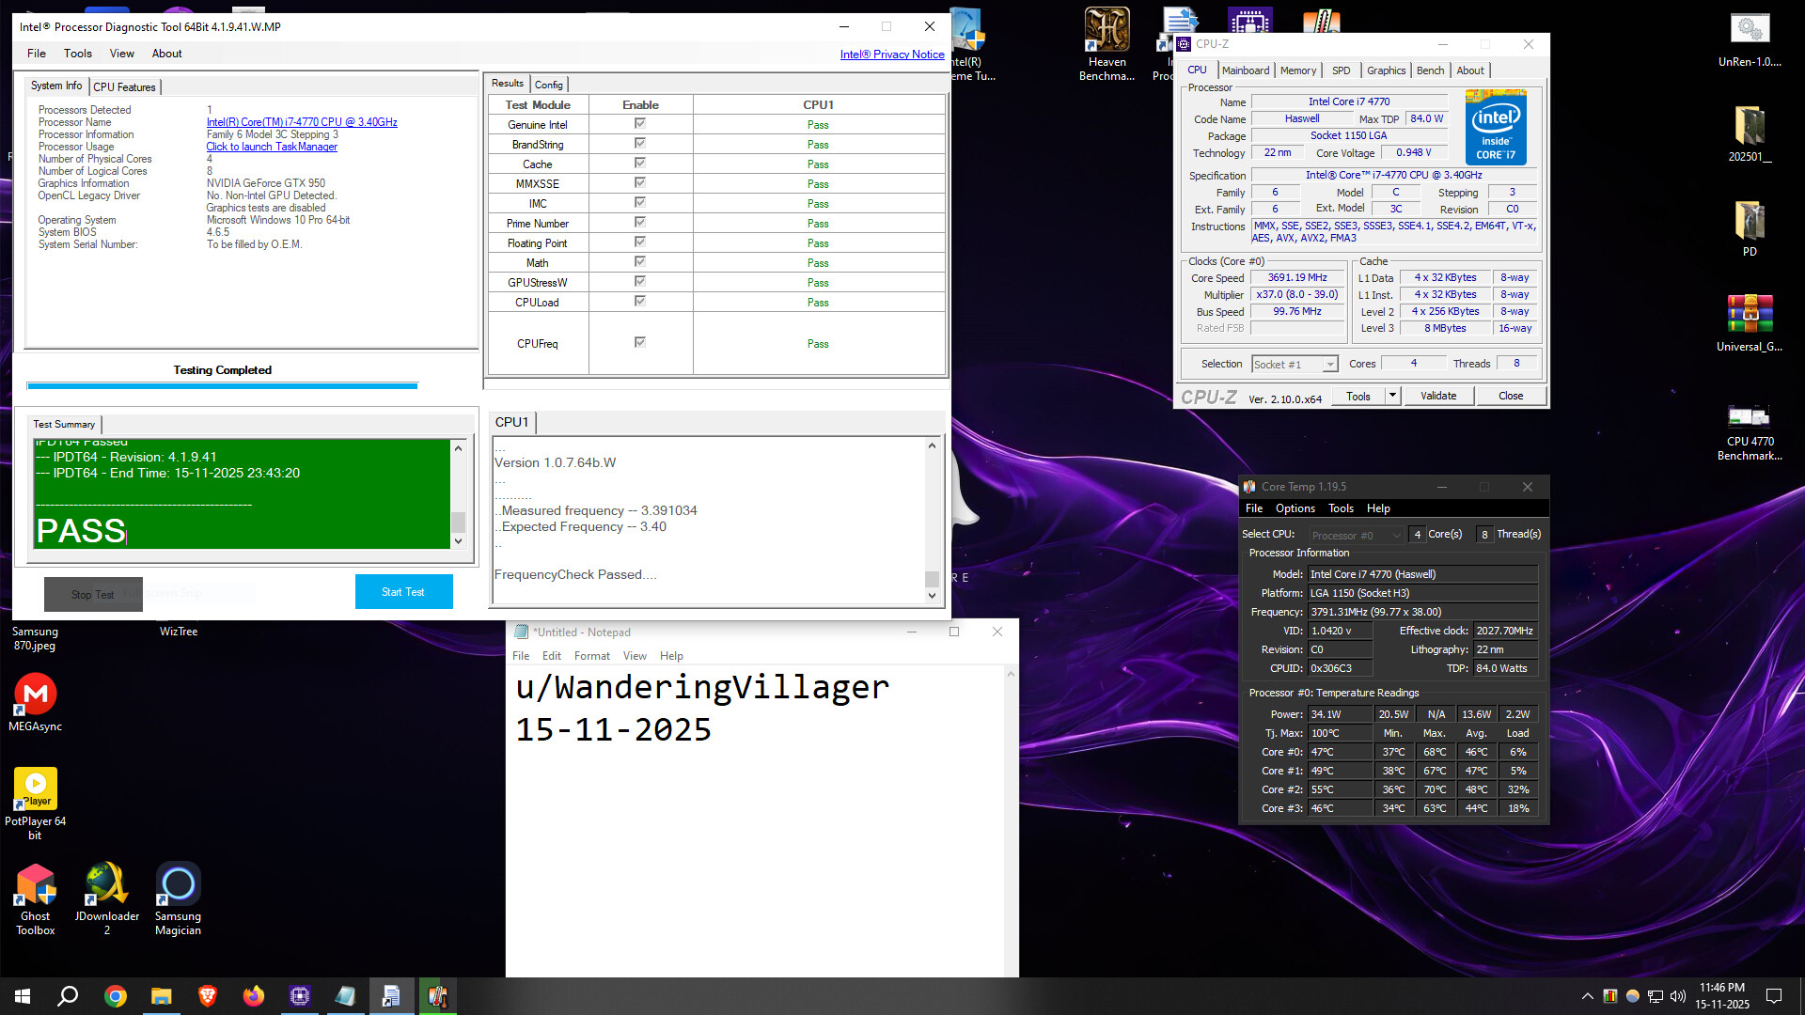Open the Firefox icon in the taskbar
The width and height of the screenshot is (1805, 1015).
coord(254,996)
